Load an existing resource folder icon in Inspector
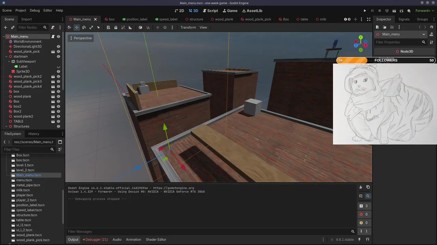This screenshot has height=245, width=437. [x=385, y=27]
